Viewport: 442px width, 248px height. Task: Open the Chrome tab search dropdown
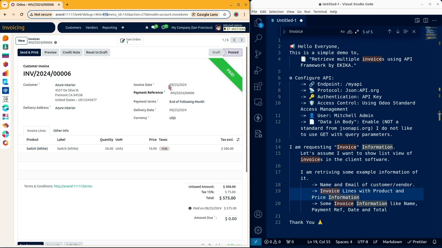coord(4,5)
